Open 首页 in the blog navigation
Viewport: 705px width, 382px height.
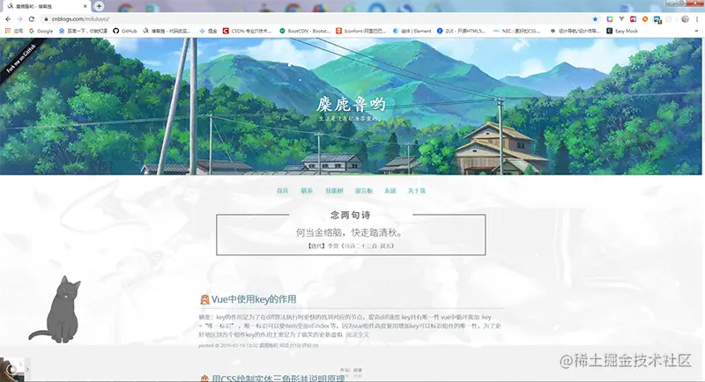(x=282, y=191)
